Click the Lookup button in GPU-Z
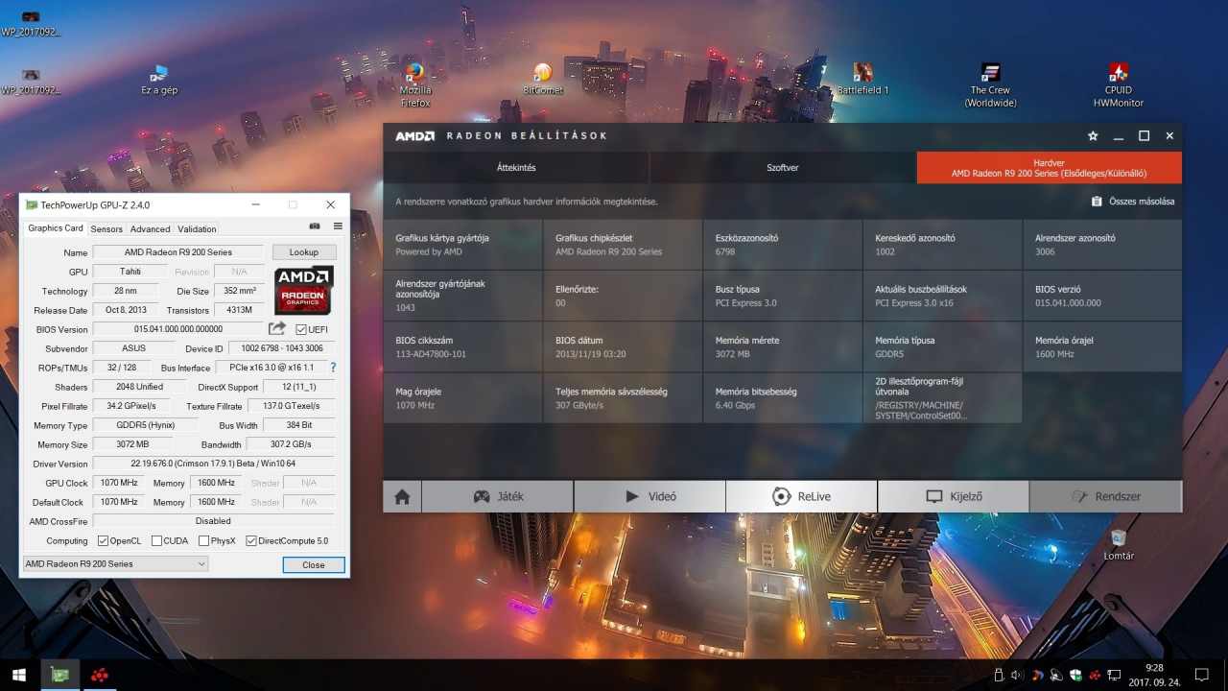1228x691 pixels. pyautogui.click(x=304, y=252)
